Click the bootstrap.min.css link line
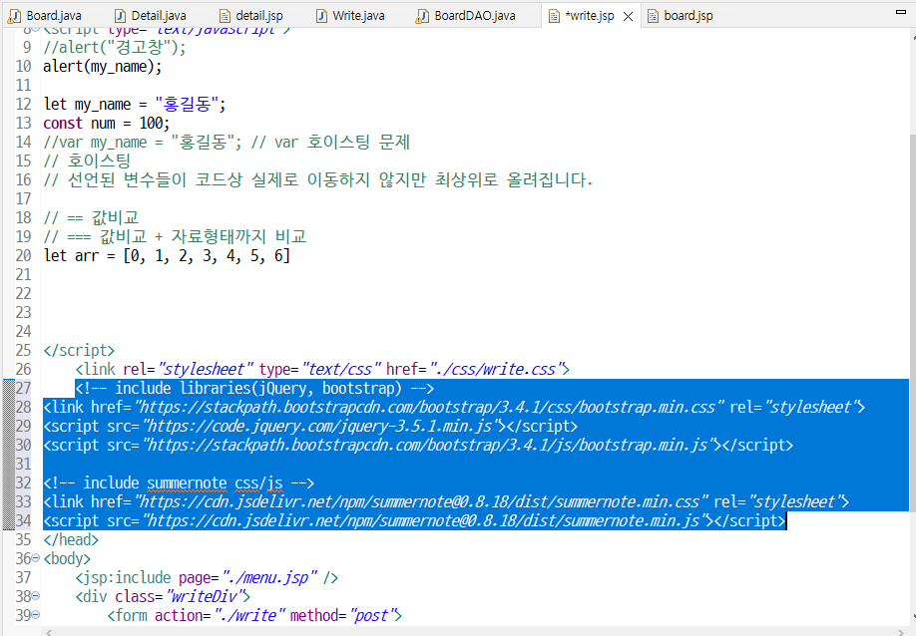 tap(454, 408)
